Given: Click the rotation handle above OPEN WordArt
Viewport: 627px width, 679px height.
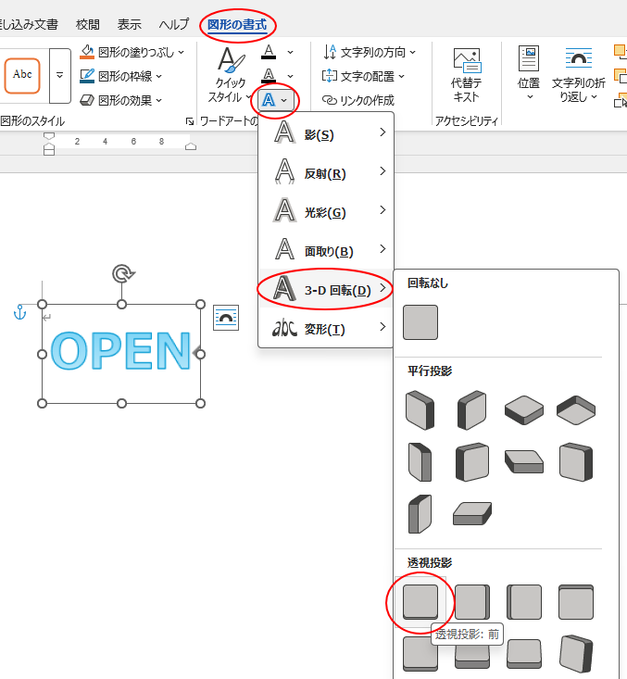Looking at the screenshot, I should 123,274.
